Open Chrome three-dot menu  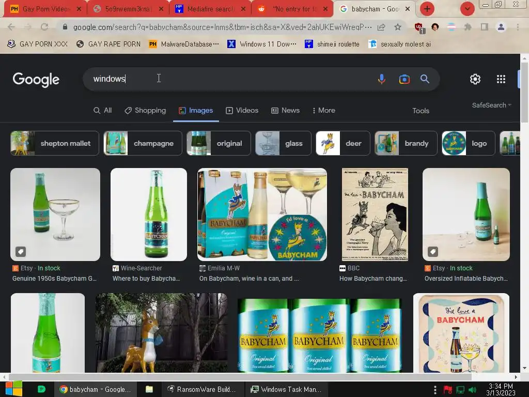[x=518, y=27]
